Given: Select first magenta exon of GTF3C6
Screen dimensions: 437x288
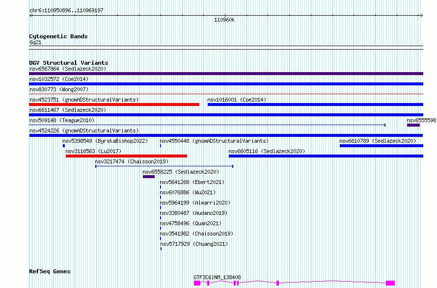Looking at the screenshot, I should [197, 283].
